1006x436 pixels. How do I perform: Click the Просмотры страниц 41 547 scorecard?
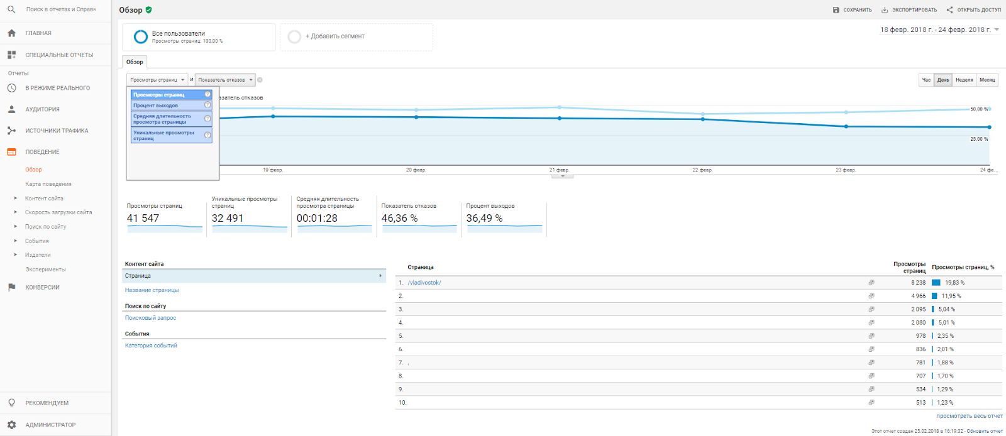tap(165, 218)
